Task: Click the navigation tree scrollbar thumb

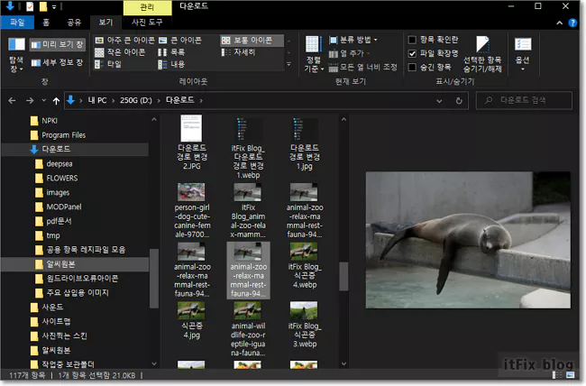Action: (153, 279)
